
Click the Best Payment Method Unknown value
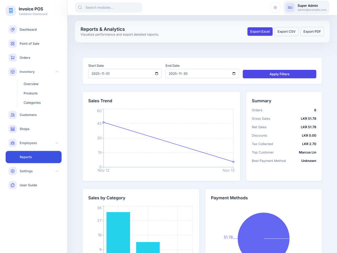pos(309,161)
